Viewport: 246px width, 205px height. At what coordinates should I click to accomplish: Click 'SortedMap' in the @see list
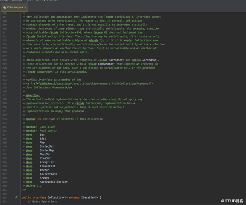[x=47, y=150]
